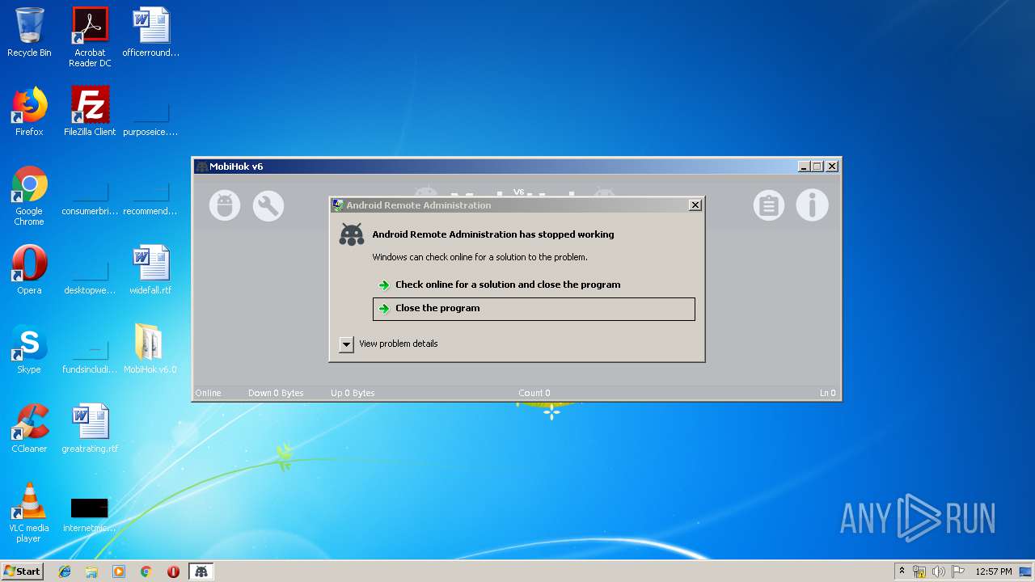Open Opera from the taskbar

(173, 571)
